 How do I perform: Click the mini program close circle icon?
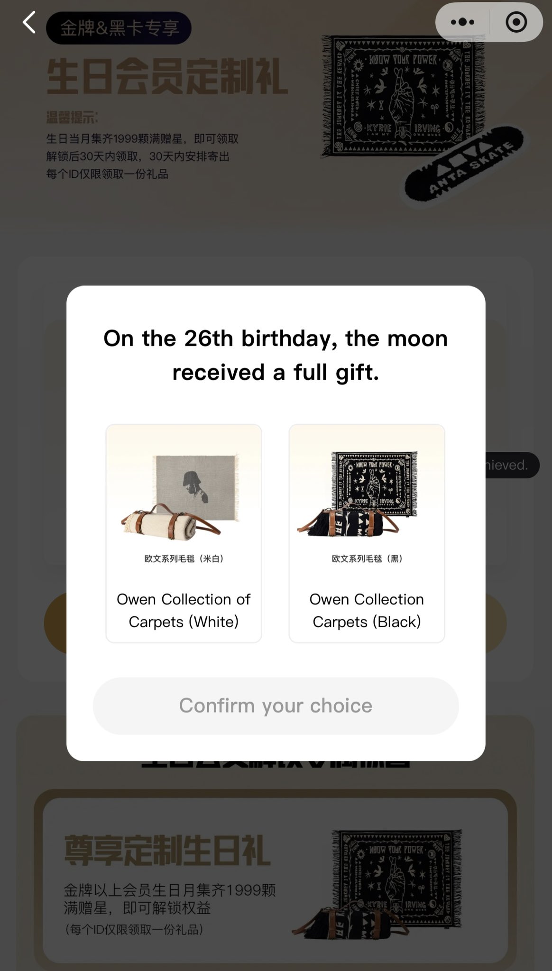[516, 22]
